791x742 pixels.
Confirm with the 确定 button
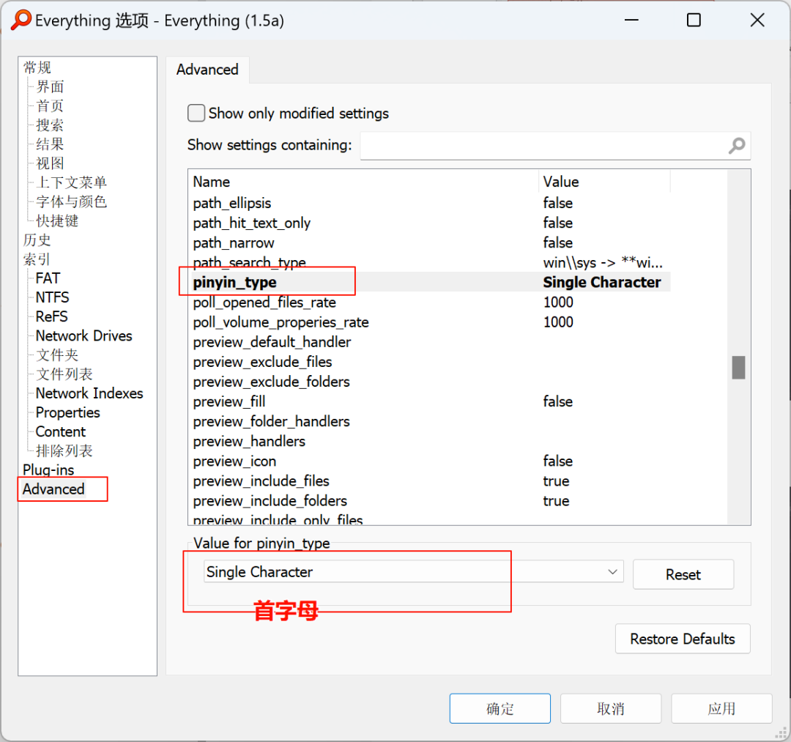[x=500, y=708]
